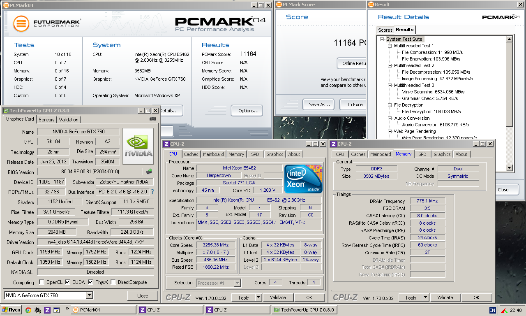Viewport: 526px width, 316px height.
Task: Click the GPU-Z screenshot camera icon
Action: click(153, 119)
